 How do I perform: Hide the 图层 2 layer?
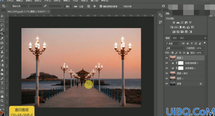coord(167,58)
